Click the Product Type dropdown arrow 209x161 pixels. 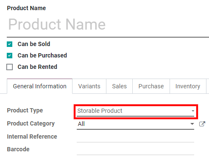pyautogui.click(x=193, y=111)
